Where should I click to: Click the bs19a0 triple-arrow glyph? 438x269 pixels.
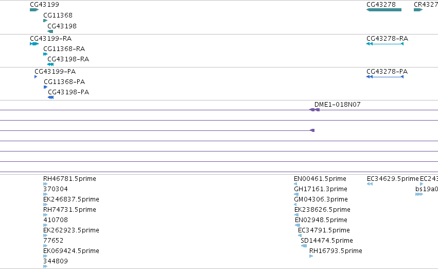419,194
